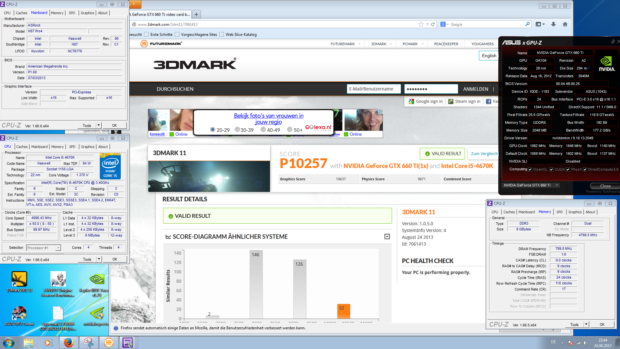
Task: Go to the Firefox home page icon
Action: point(565,24)
